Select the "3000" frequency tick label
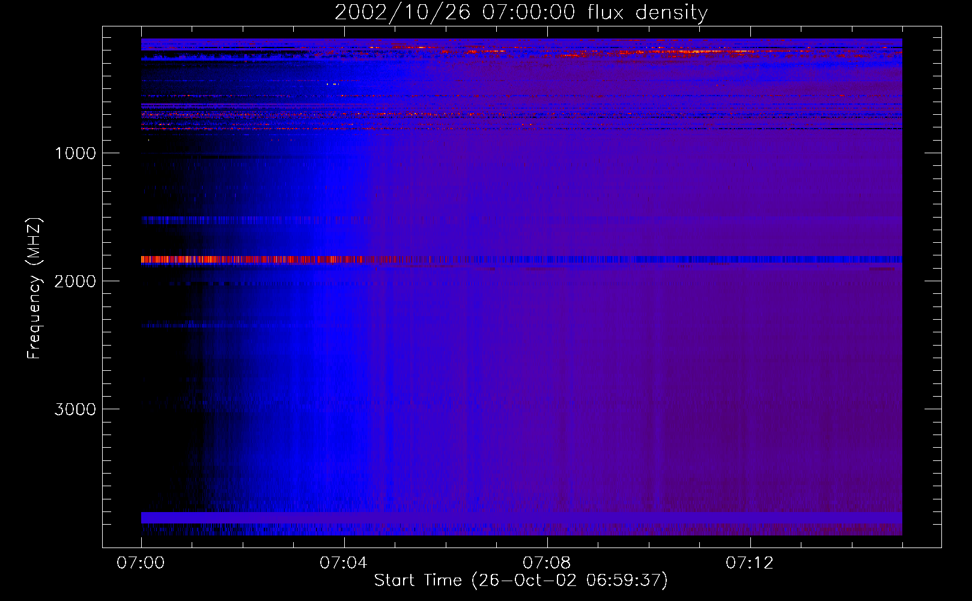The width and height of the screenshot is (972, 601). [x=75, y=409]
